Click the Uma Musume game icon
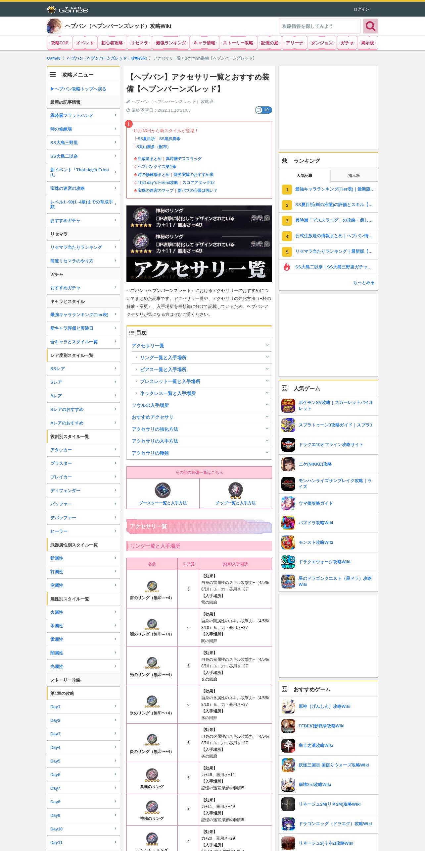The image size is (425, 851). point(288,503)
